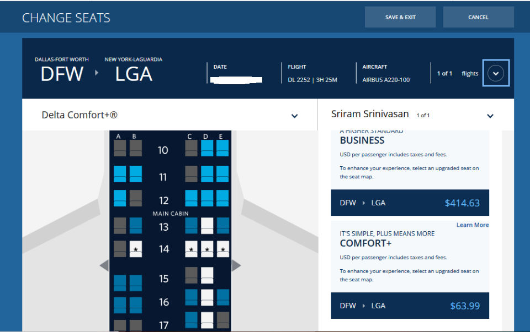This screenshot has width=530, height=332.
Task: Select seat 12C
Action: pos(191,198)
